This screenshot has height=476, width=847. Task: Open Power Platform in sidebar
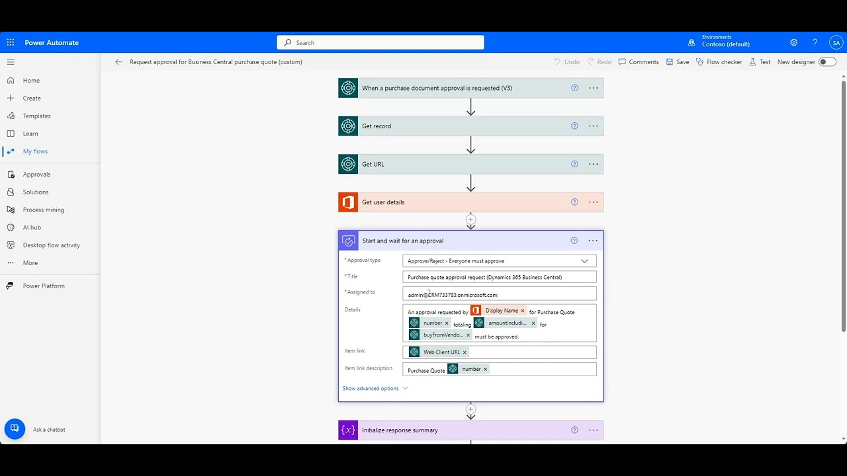(x=44, y=286)
